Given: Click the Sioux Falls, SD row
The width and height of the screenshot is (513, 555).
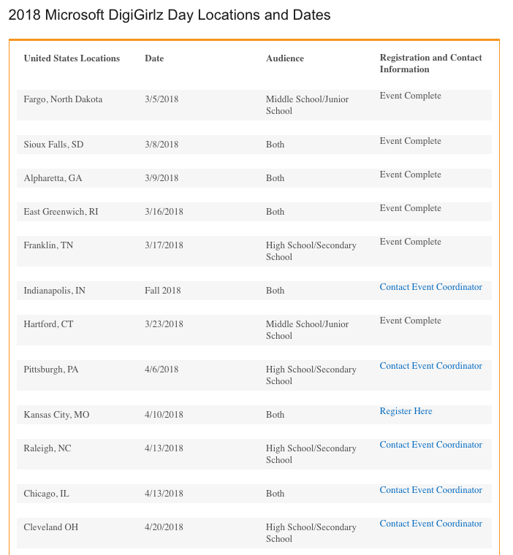Looking at the screenshot, I should (53, 145).
